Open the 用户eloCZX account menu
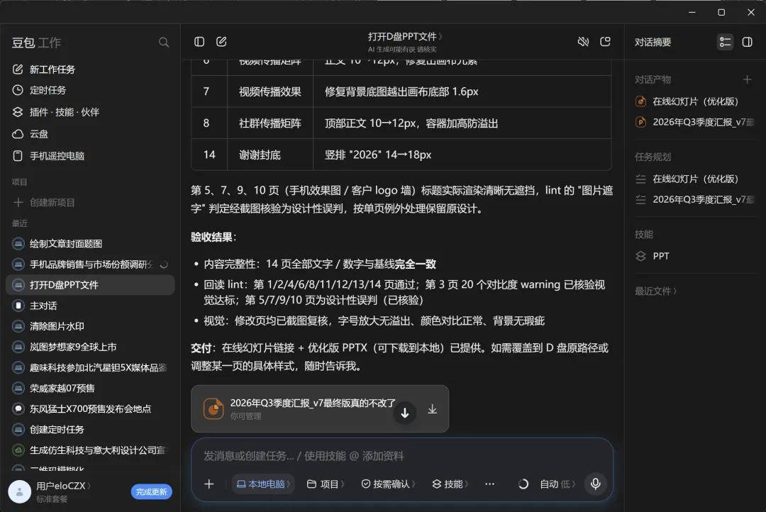This screenshot has width=766, height=512. click(x=64, y=486)
